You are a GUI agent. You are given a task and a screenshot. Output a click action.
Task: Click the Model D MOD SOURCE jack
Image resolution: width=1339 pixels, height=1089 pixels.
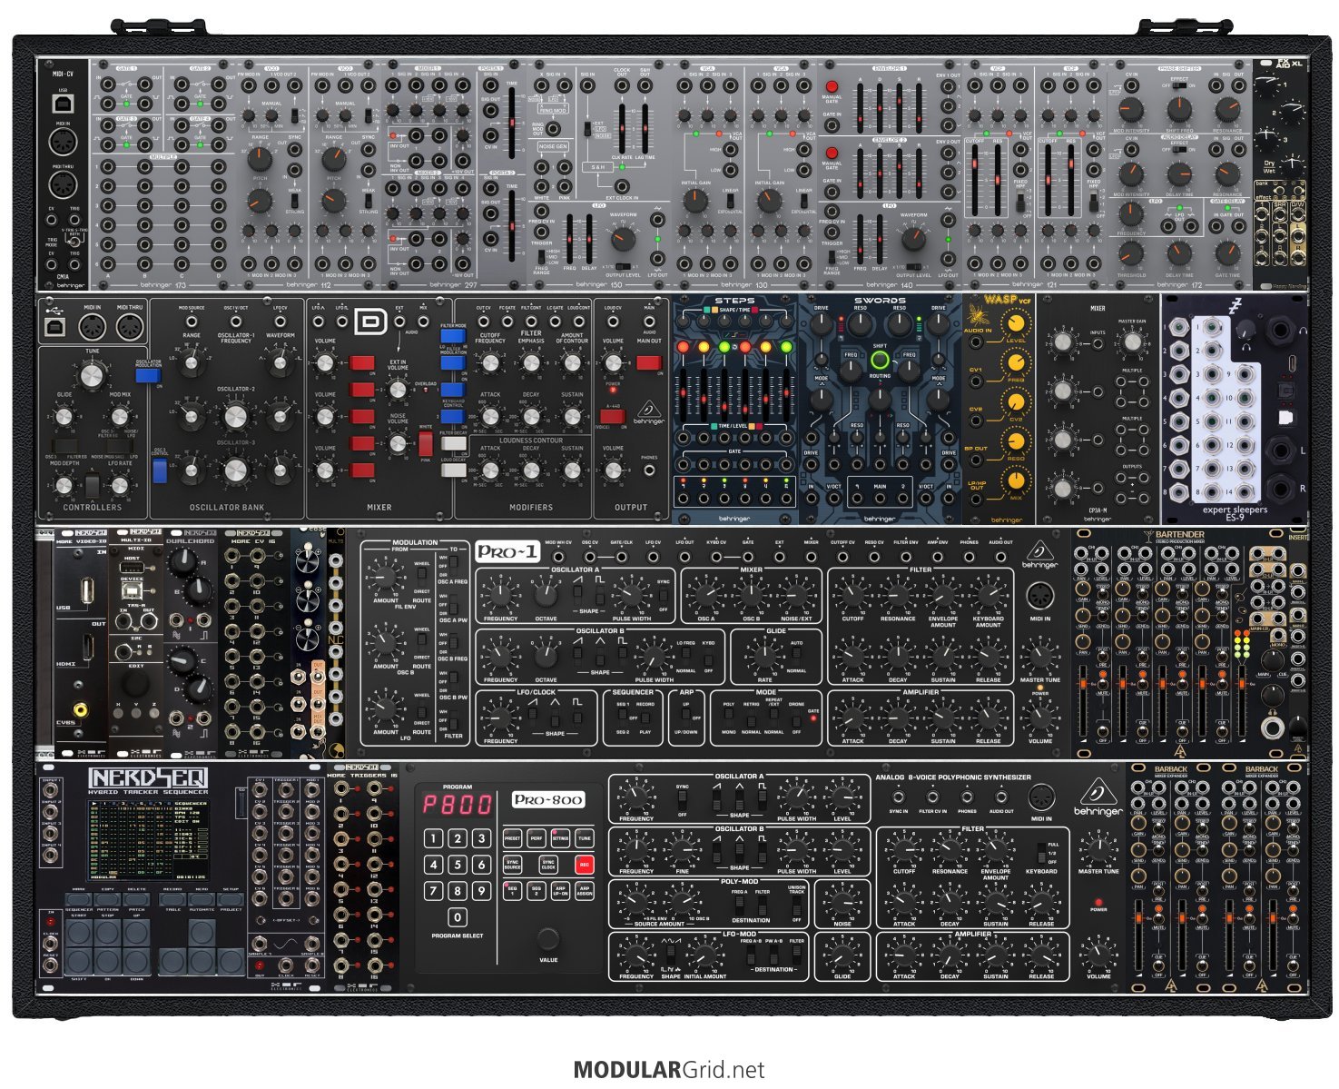[x=191, y=322]
